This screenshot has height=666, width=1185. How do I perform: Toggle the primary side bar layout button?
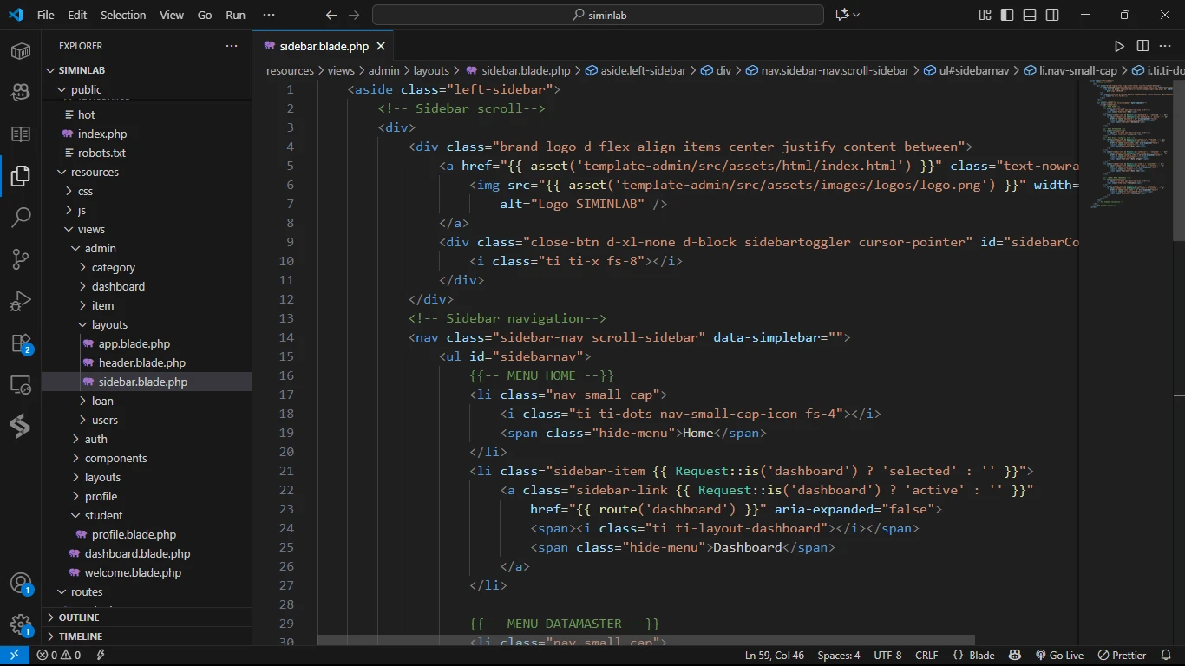tap(1007, 15)
